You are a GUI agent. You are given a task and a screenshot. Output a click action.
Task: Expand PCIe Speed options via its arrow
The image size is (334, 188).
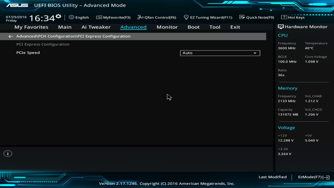pos(255,53)
